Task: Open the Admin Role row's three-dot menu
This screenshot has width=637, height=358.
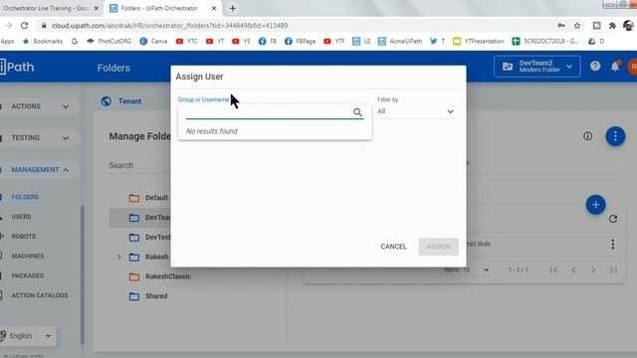Action: tap(613, 245)
